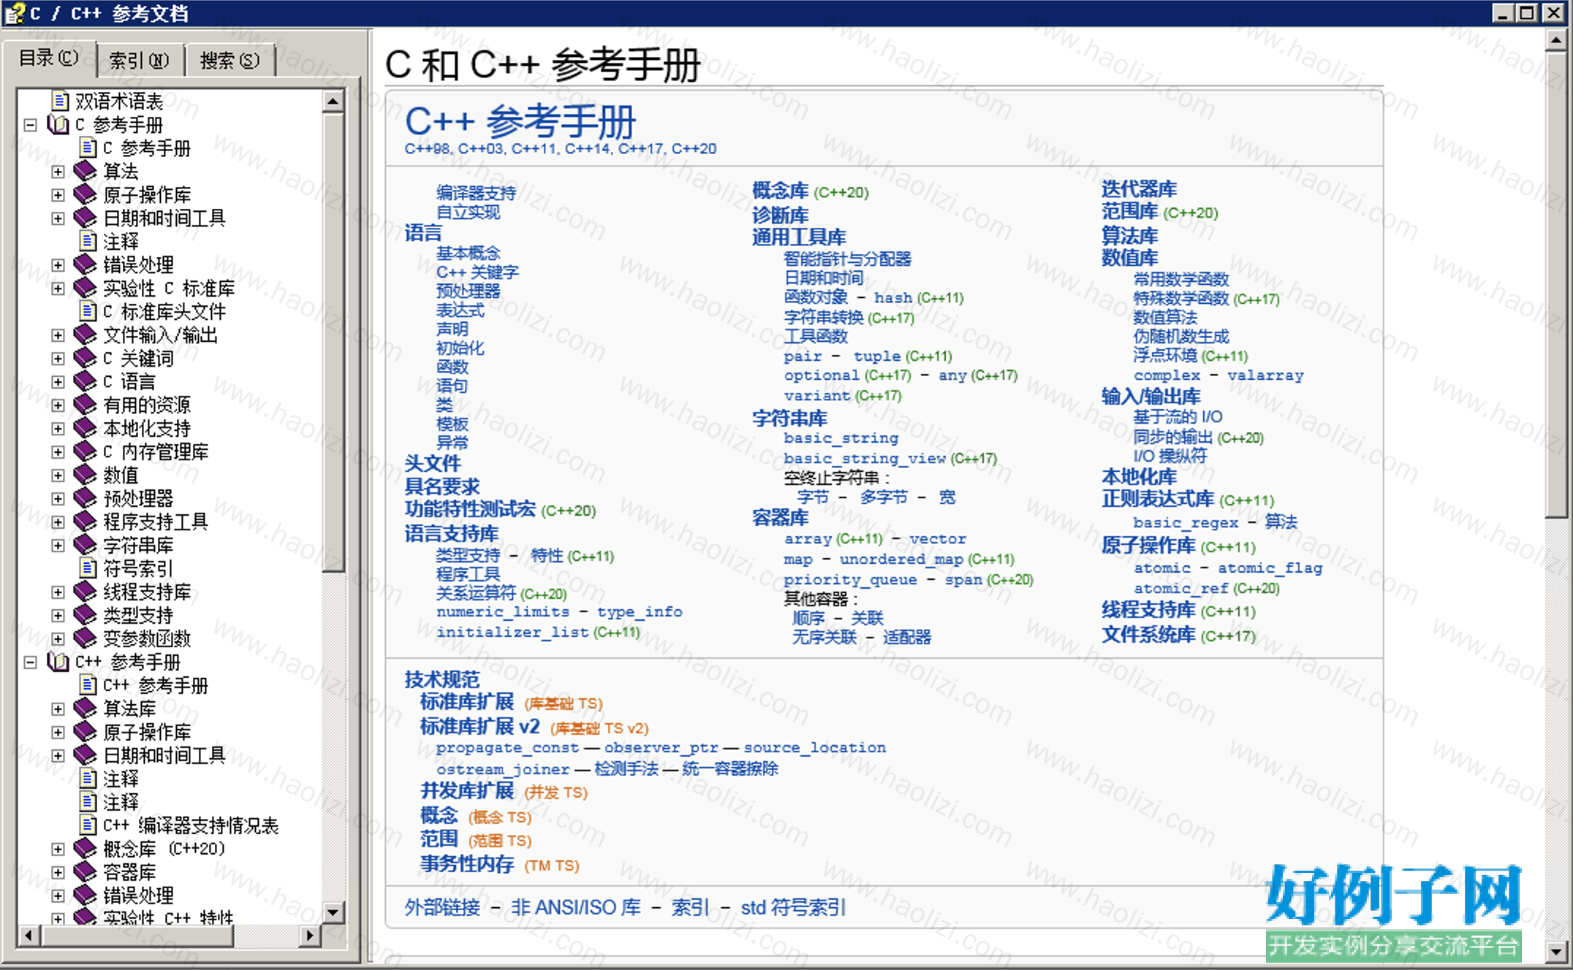This screenshot has width=1573, height=970.
Task: Click the book icon beside 本地化支持
Action: pos(86,428)
